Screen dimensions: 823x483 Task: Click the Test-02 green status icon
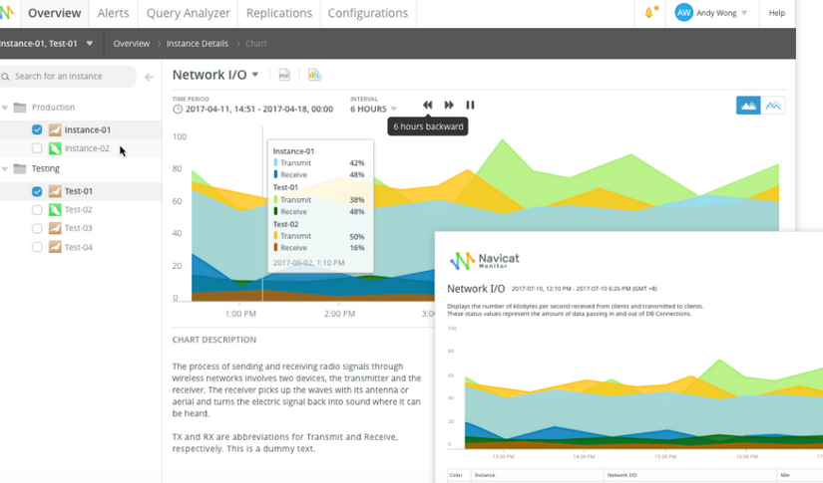pos(55,210)
